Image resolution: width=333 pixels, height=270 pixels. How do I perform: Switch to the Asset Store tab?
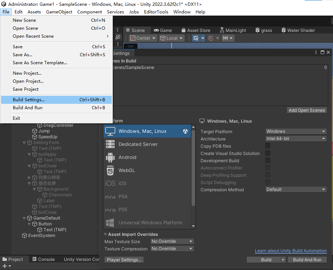click(x=196, y=30)
